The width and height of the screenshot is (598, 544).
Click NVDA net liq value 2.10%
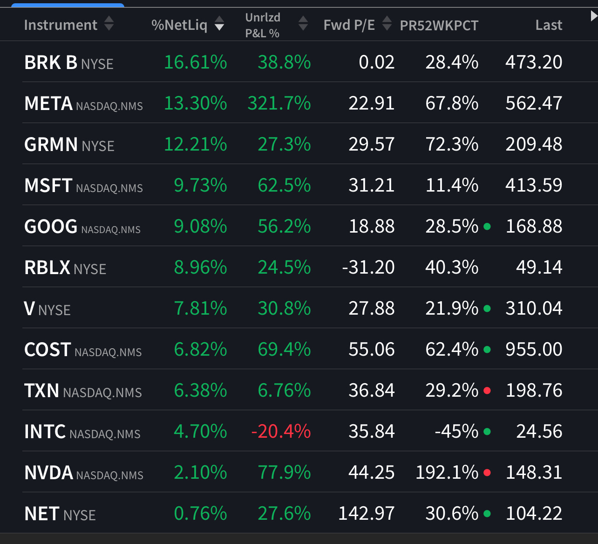click(201, 472)
